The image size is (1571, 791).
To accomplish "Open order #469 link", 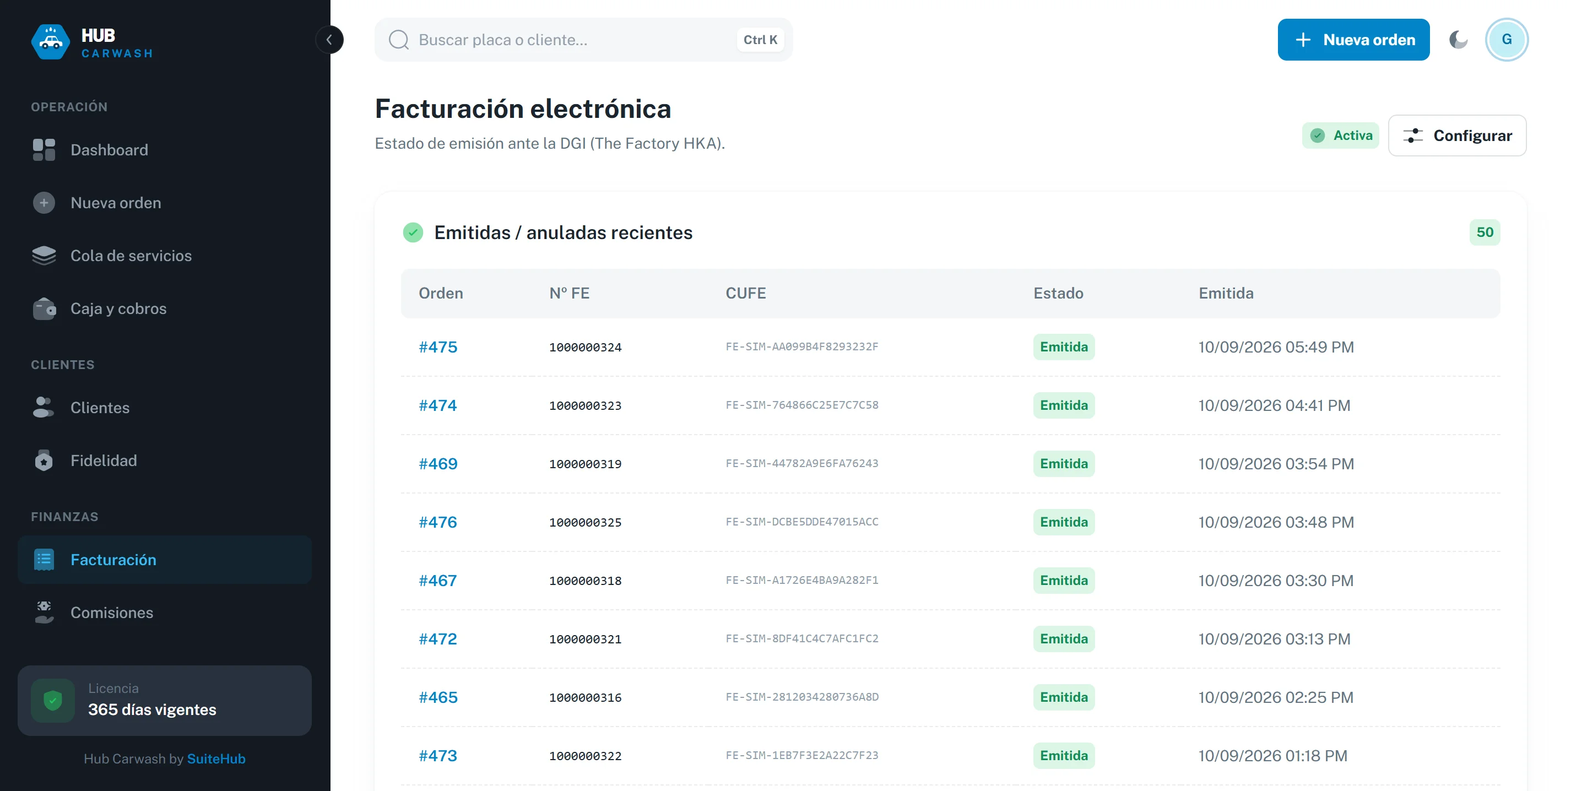I will [x=438, y=464].
